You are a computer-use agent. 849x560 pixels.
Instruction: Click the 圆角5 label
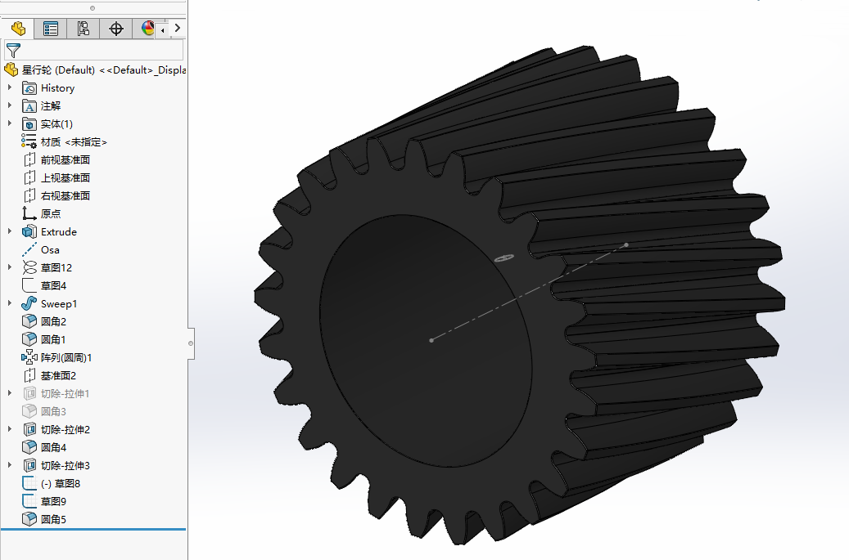pyautogui.click(x=53, y=519)
